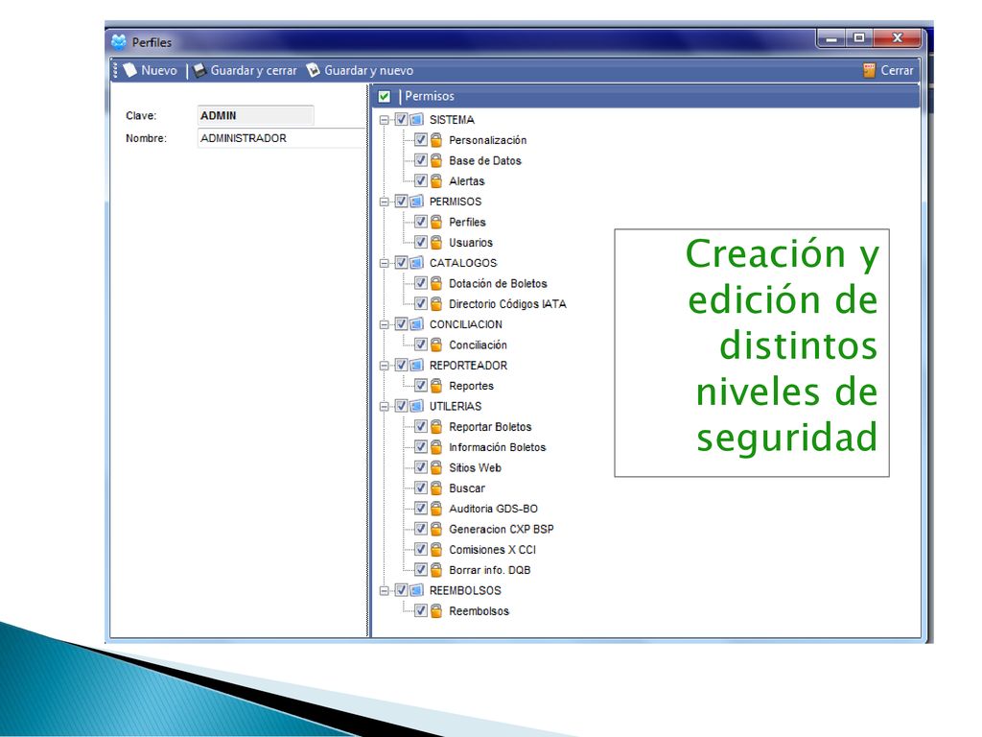The height and width of the screenshot is (737, 982).
Task: Click the CATALOGOS folder icon
Action: [x=416, y=263]
